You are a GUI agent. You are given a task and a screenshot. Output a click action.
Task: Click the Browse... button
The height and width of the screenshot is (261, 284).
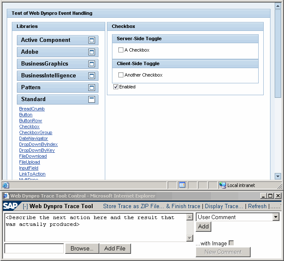(82, 248)
